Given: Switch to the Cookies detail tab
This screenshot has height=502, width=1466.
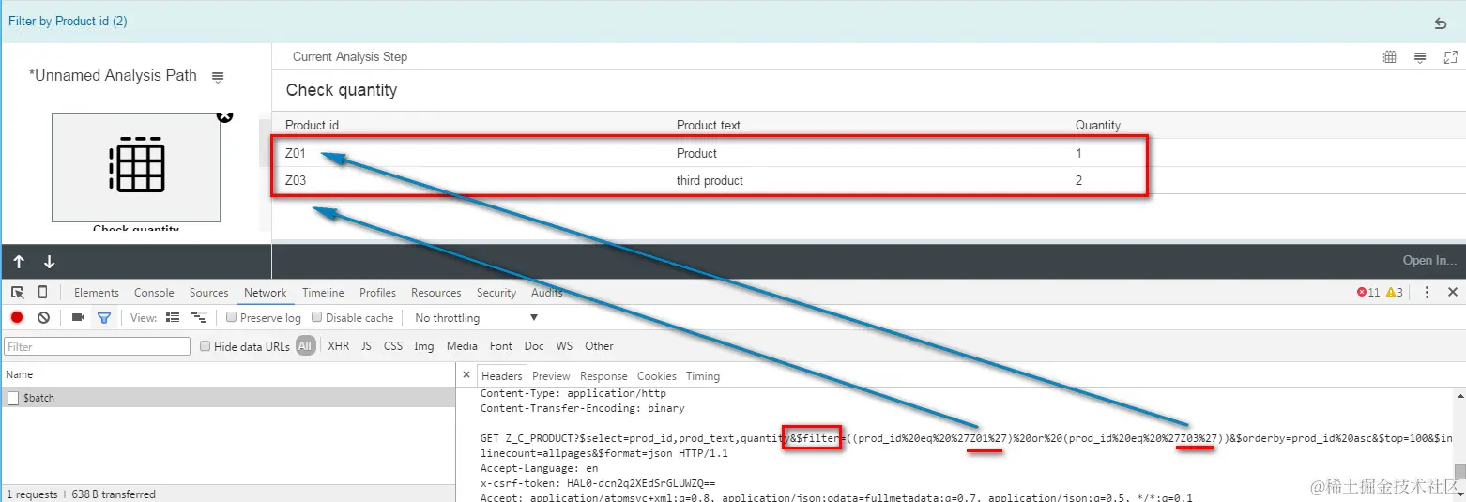Looking at the screenshot, I should click(657, 376).
